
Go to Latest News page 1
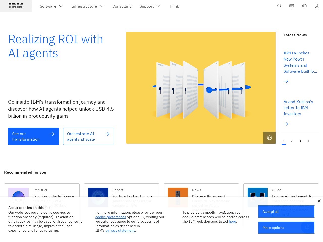(x=284, y=141)
